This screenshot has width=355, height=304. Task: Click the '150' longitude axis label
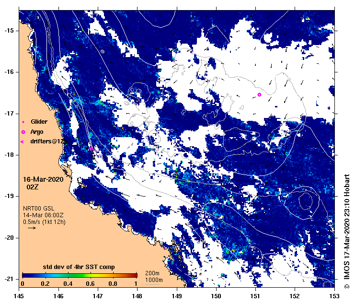coord(216,296)
